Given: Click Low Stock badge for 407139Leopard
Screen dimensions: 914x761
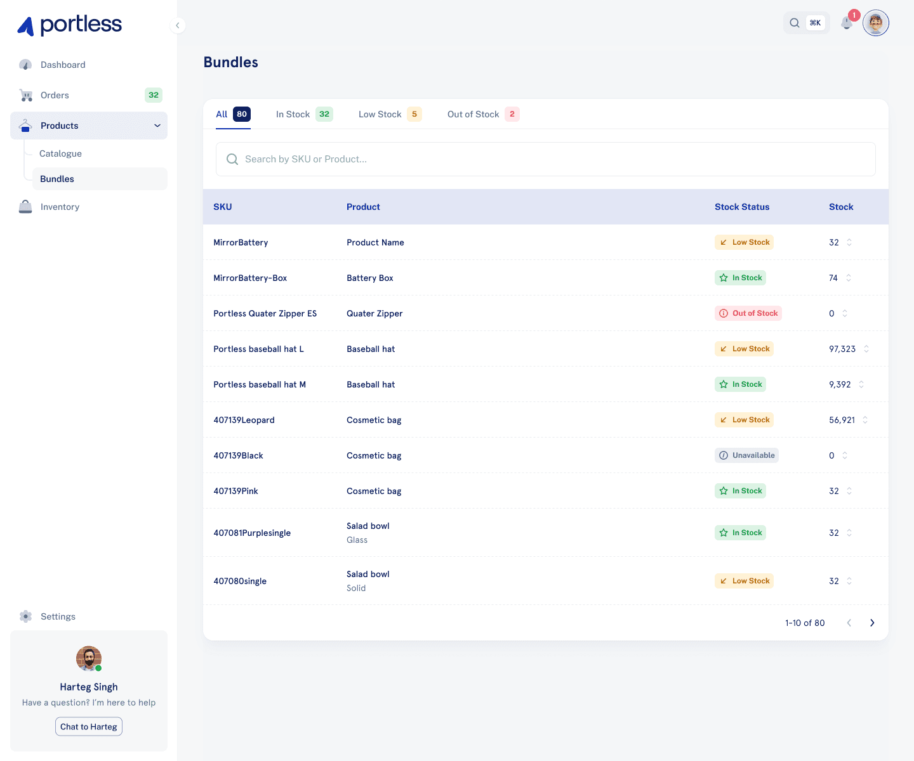Looking at the screenshot, I should 744,420.
